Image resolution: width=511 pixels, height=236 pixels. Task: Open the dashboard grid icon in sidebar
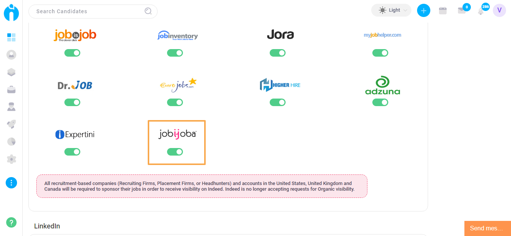point(11,37)
